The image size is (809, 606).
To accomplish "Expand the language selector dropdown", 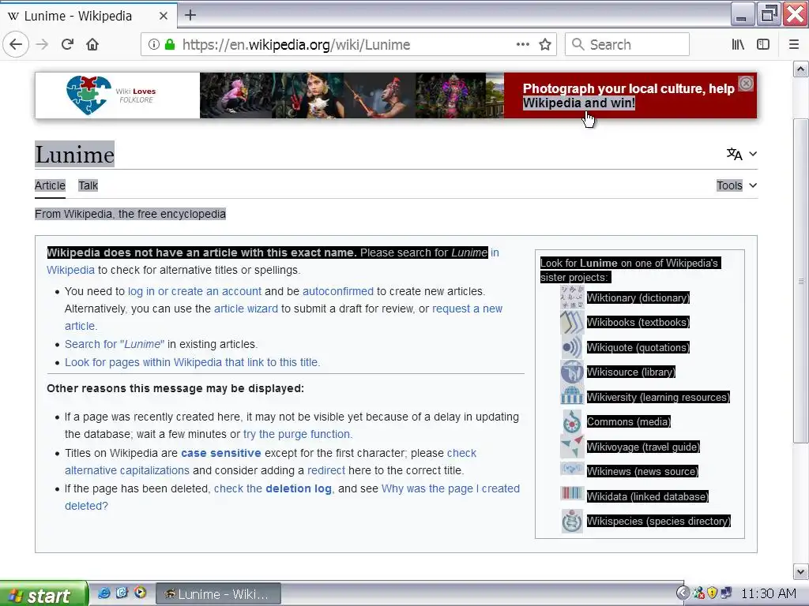I will pyautogui.click(x=742, y=154).
